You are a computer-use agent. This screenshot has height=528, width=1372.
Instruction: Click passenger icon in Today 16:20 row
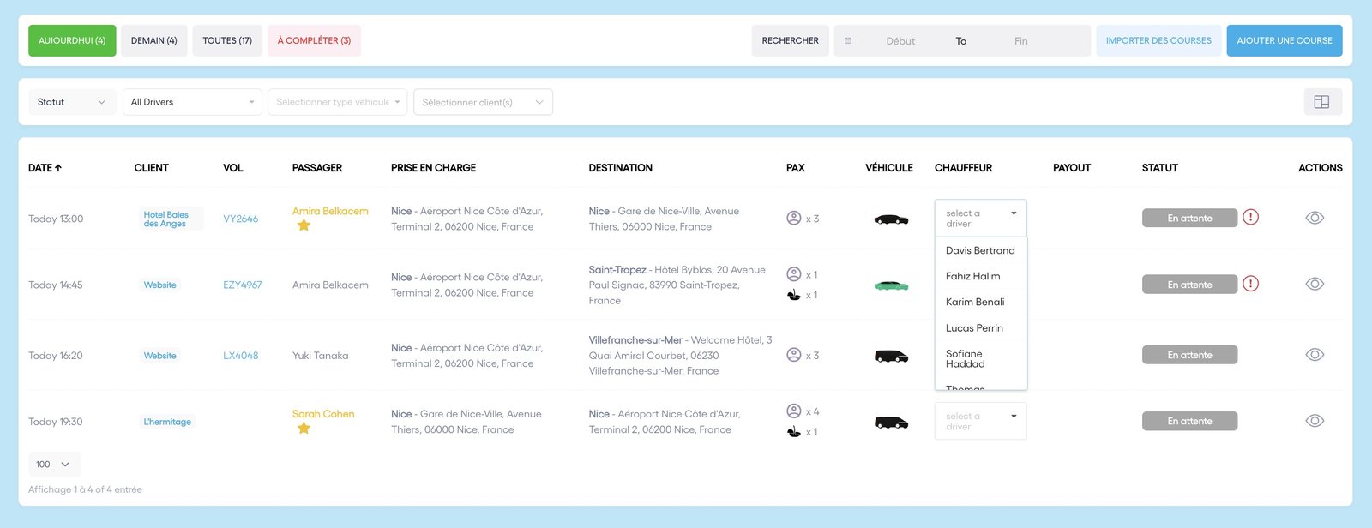(794, 355)
